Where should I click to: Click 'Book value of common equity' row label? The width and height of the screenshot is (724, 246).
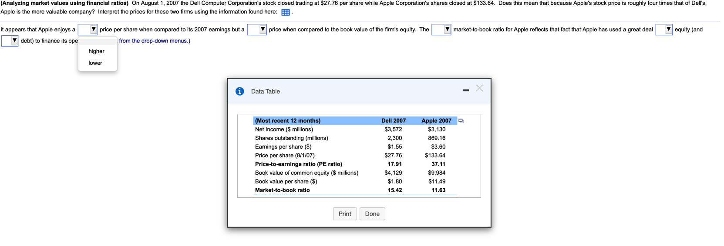point(306,173)
